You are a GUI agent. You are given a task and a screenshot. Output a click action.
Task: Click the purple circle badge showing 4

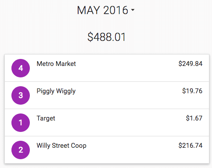coord(21,68)
